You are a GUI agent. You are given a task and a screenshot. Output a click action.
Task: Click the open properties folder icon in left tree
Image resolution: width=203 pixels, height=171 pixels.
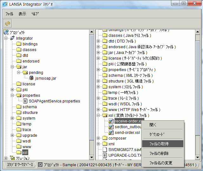[19, 95]
